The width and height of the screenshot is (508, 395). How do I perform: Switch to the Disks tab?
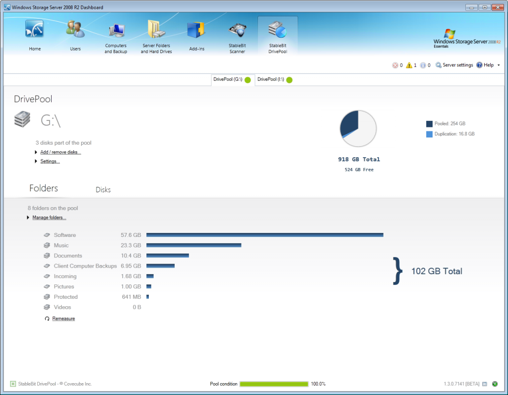click(103, 189)
